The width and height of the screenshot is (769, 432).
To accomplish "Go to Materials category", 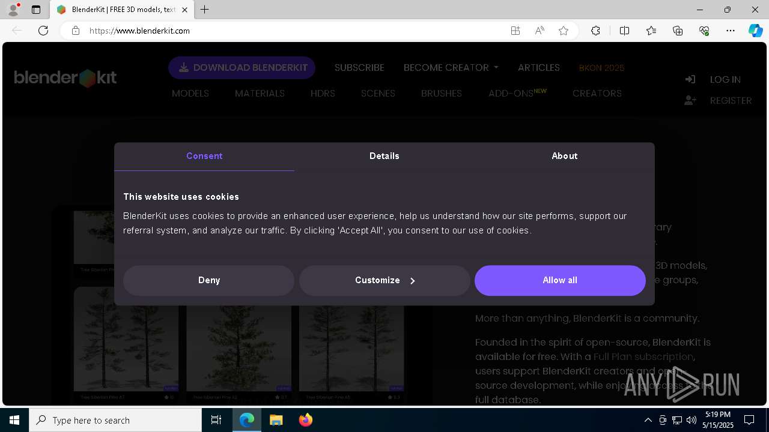I will pyautogui.click(x=260, y=94).
